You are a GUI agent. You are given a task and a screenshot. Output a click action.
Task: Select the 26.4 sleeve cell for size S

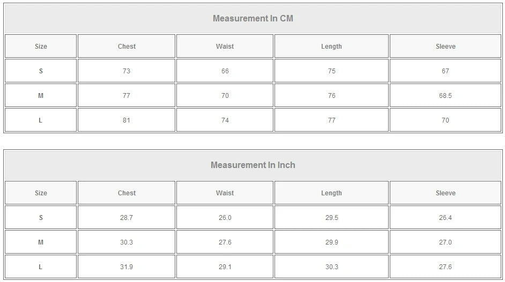(445, 218)
